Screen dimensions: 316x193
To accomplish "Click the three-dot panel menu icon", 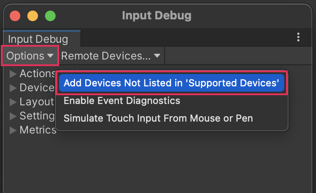I will click(299, 37).
